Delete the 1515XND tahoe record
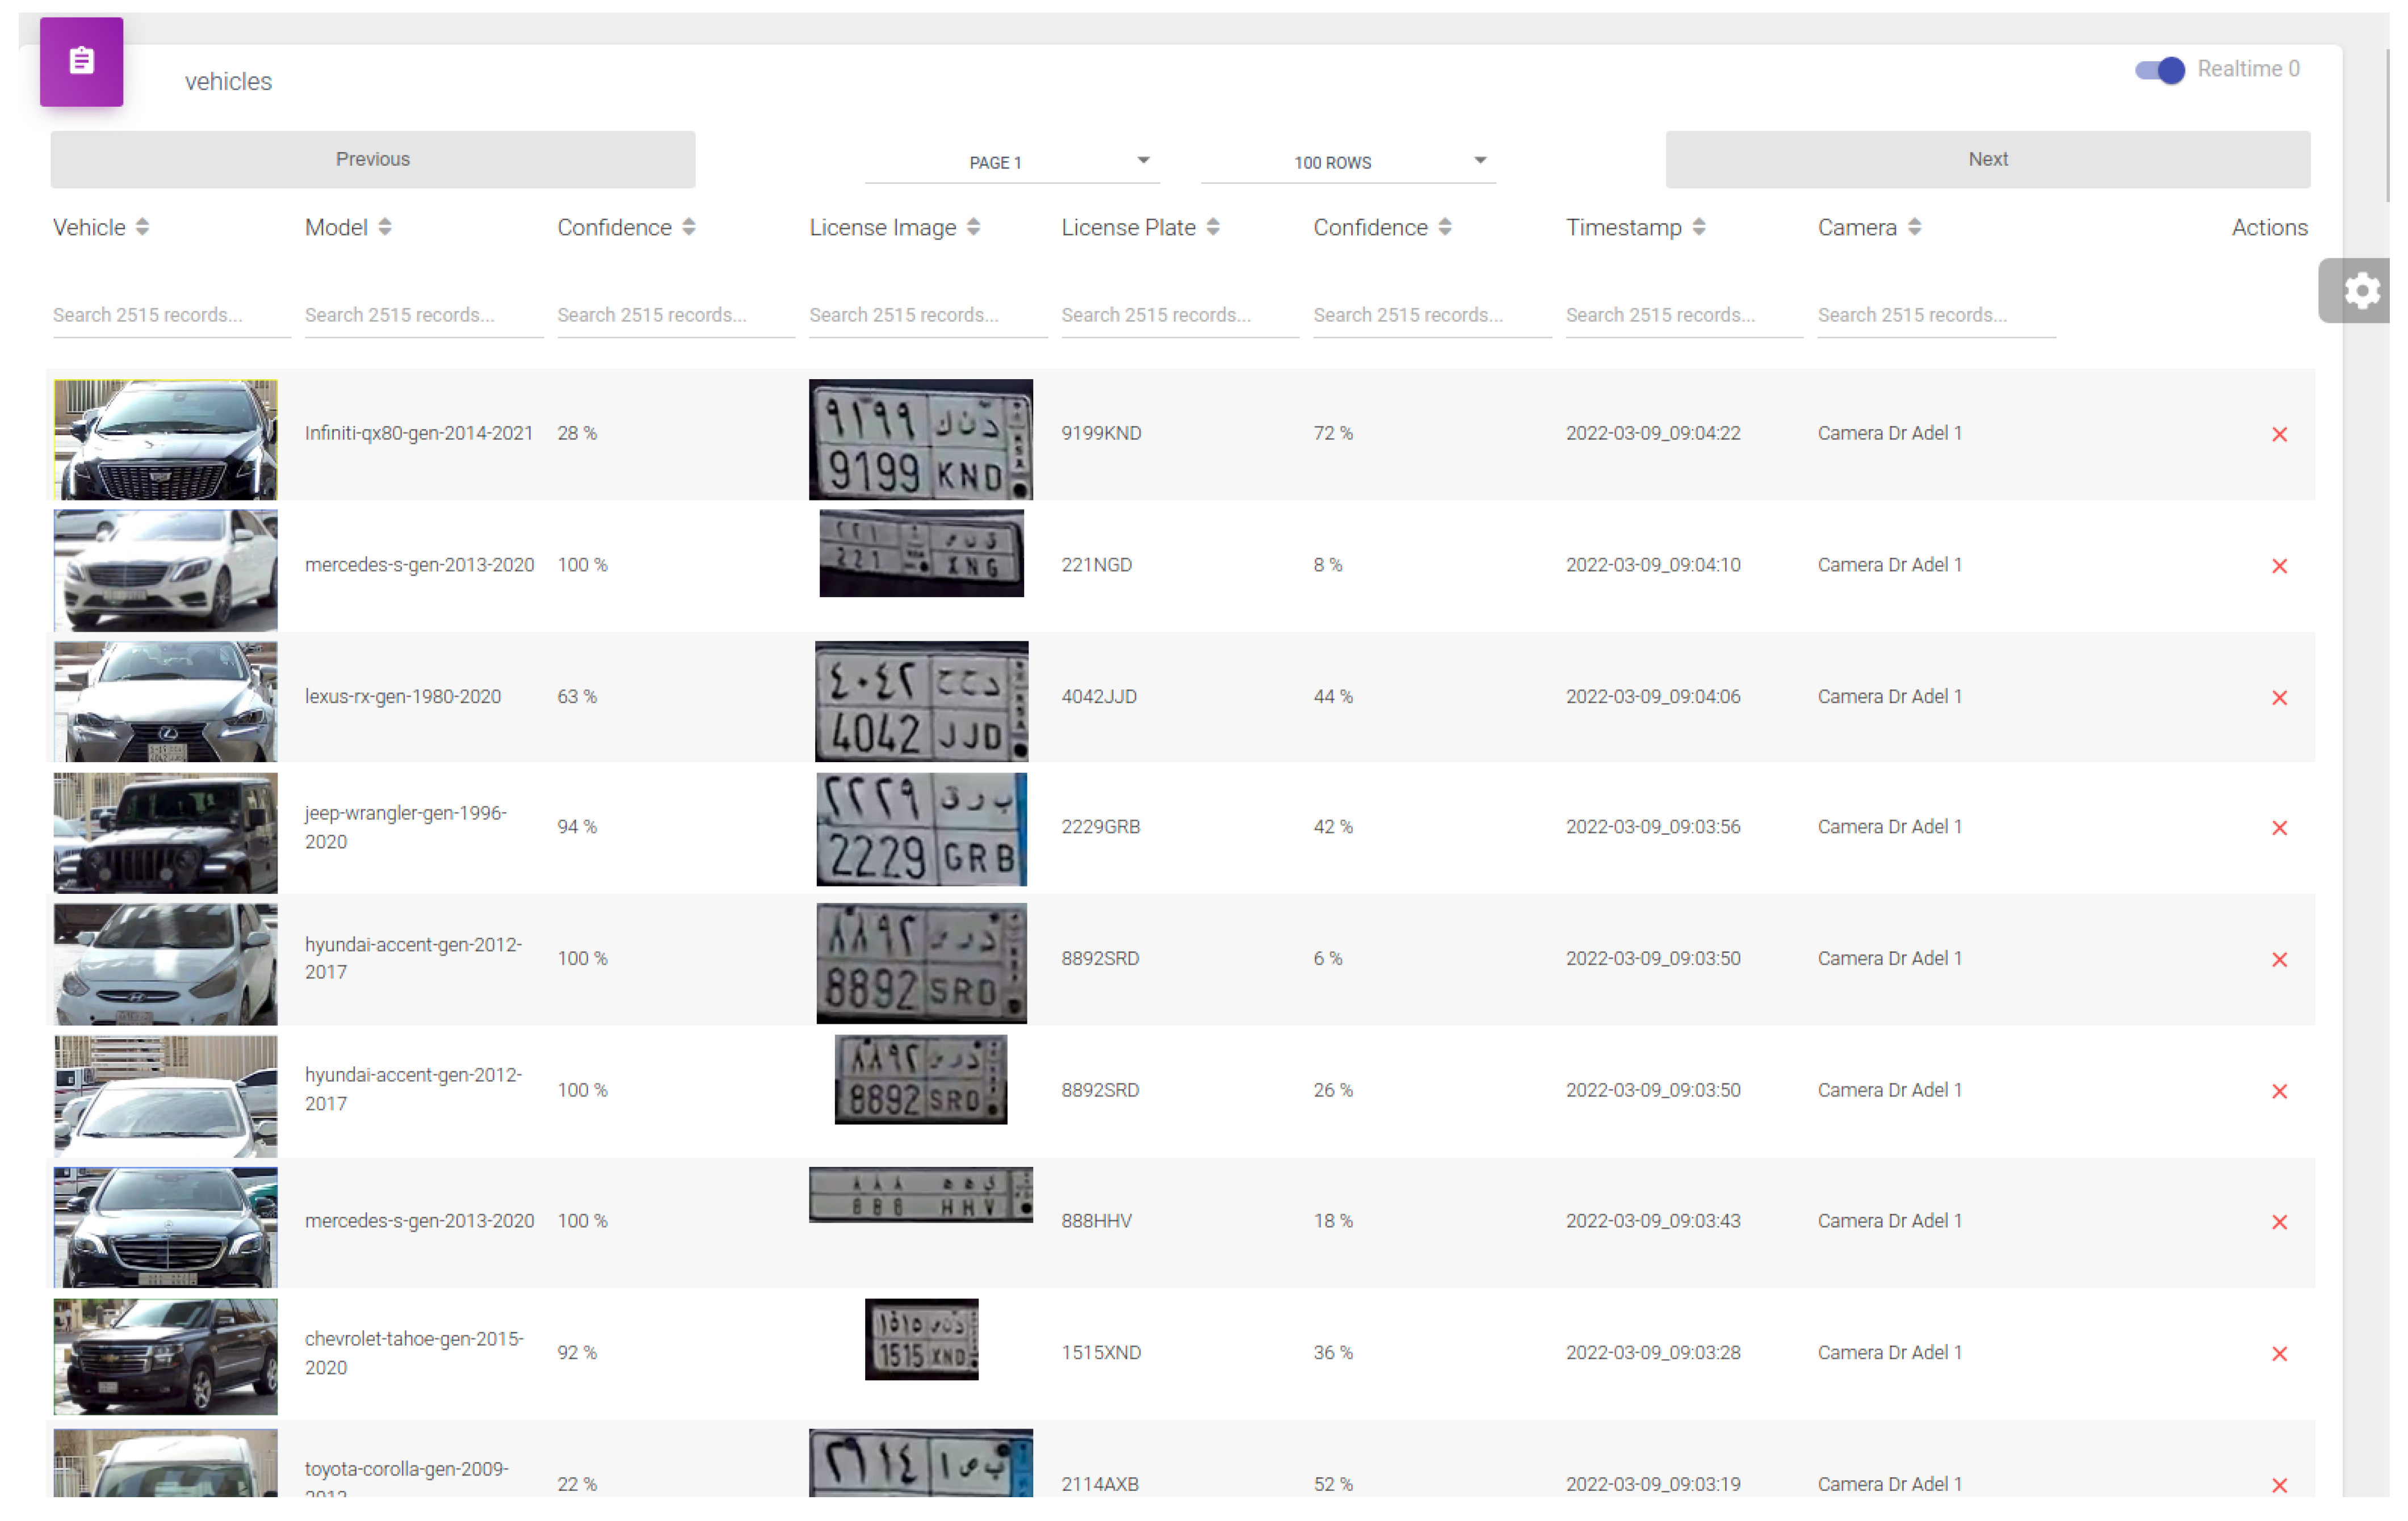 [2279, 1354]
